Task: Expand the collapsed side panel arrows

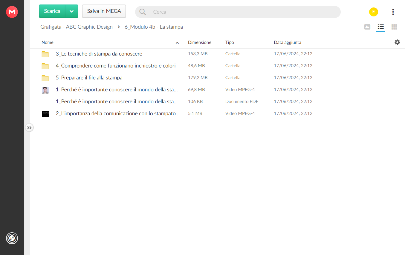Action: [29, 128]
